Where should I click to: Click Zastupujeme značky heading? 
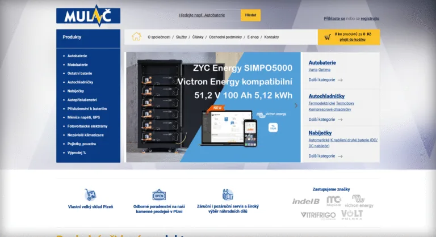pos(331,189)
